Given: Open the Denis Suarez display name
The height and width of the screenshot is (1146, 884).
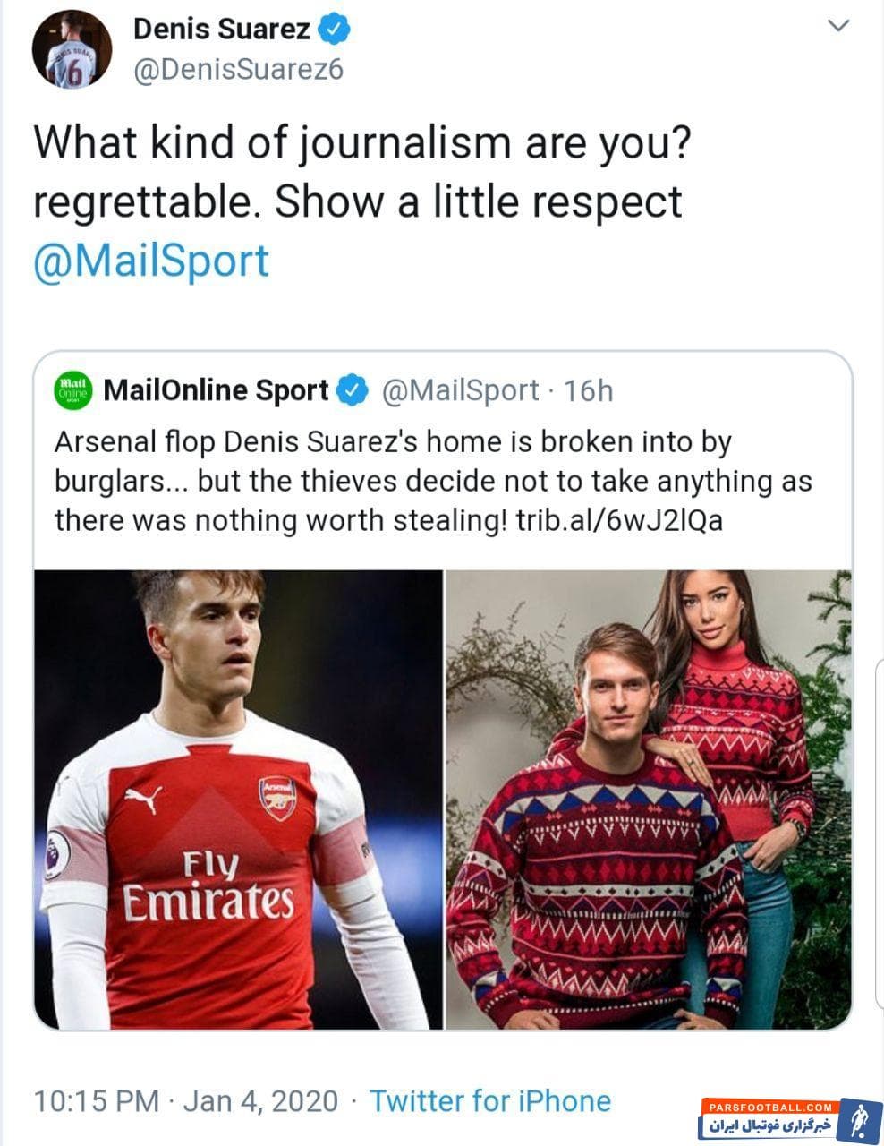Looking at the screenshot, I should [x=221, y=30].
